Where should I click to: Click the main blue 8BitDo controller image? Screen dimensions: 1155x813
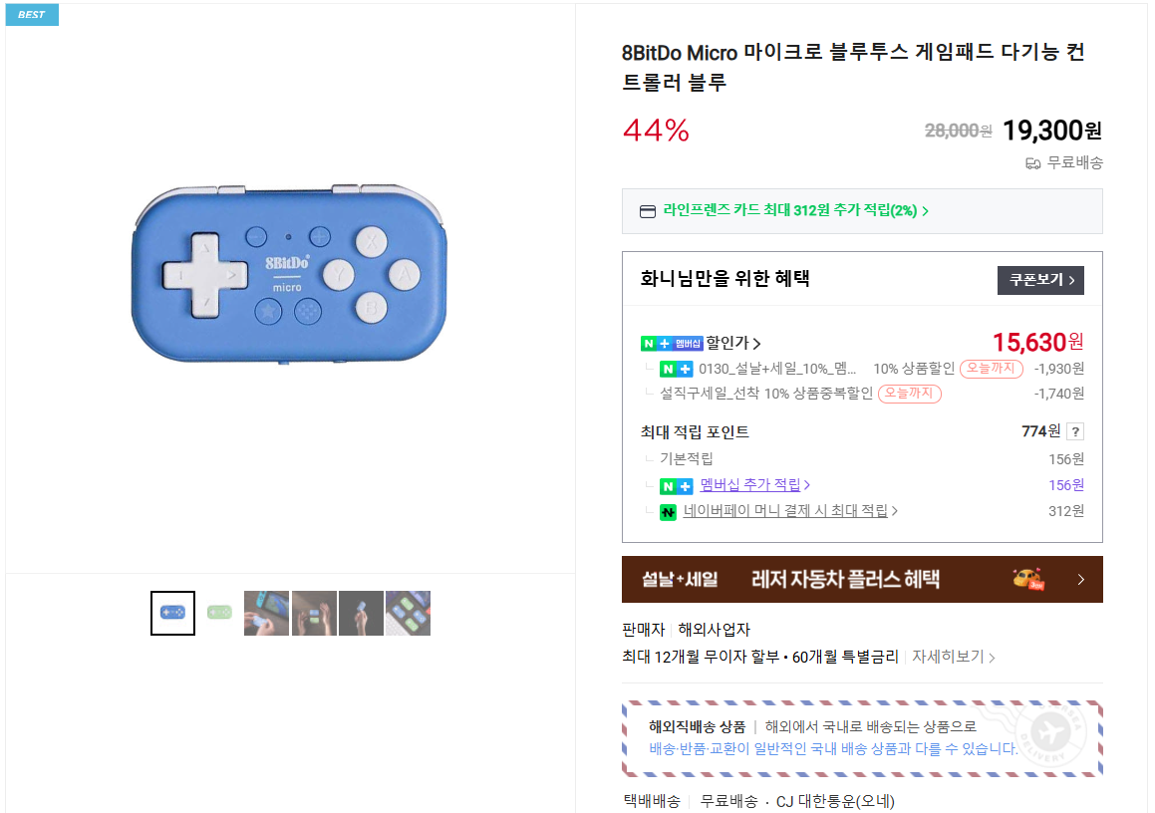pyautogui.click(x=289, y=274)
